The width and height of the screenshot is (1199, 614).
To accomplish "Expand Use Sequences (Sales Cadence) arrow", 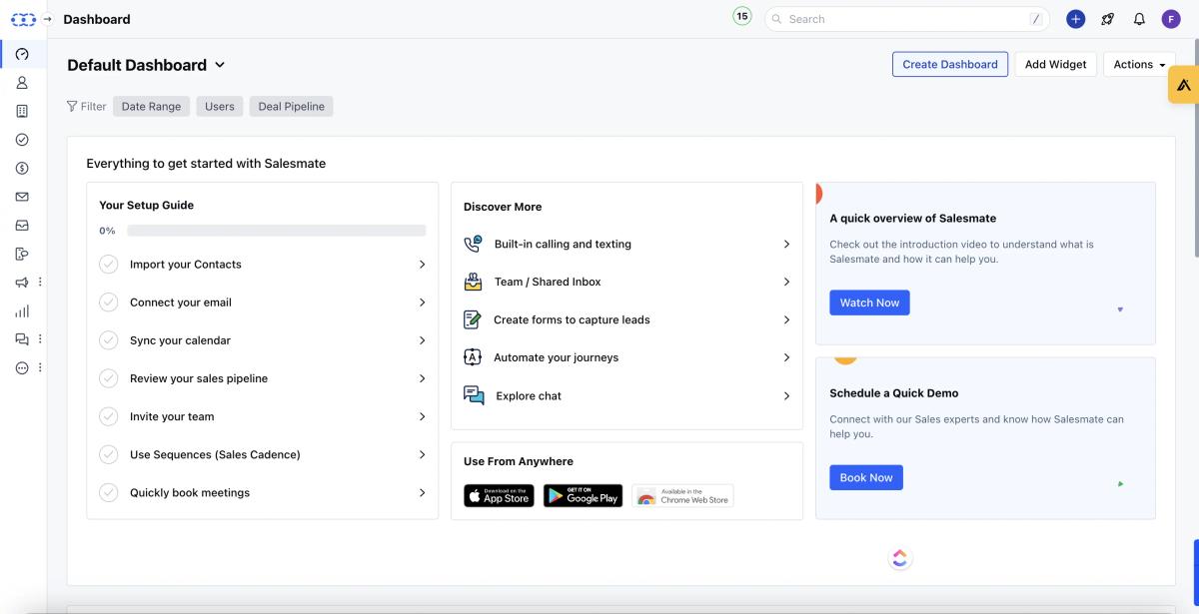I will [x=422, y=454].
